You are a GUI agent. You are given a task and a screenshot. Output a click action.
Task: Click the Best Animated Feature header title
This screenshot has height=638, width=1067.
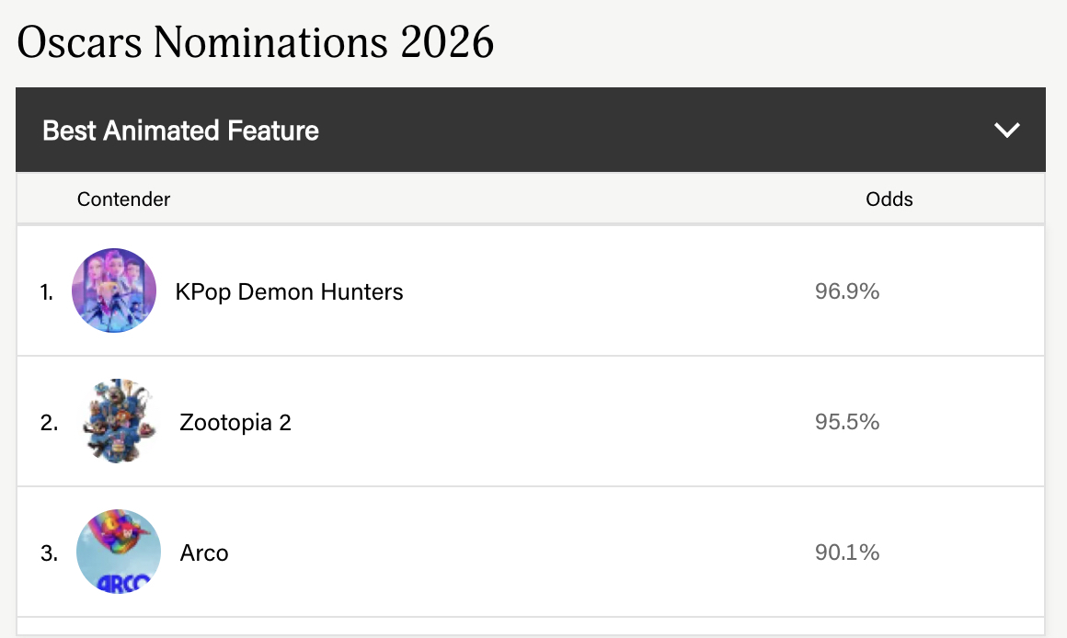180,131
